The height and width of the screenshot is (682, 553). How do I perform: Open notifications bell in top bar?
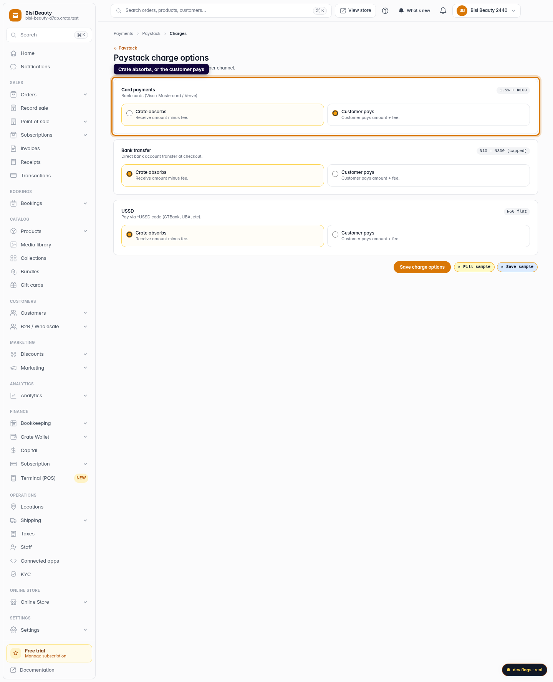tap(443, 11)
